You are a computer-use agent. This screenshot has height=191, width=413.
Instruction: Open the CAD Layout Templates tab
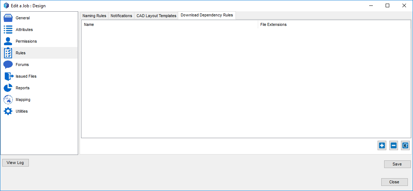click(x=156, y=16)
